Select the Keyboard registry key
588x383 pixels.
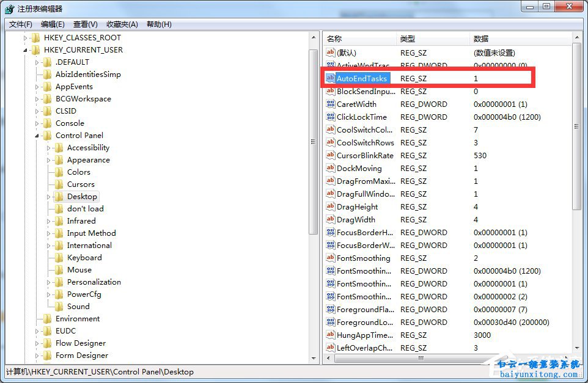84,257
